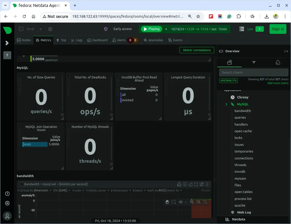
Task: Open the 'f' space tile
Action: (x=7, y=55)
